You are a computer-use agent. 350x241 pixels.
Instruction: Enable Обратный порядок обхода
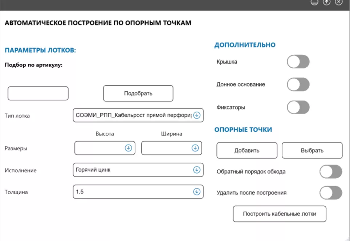click(x=330, y=172)
